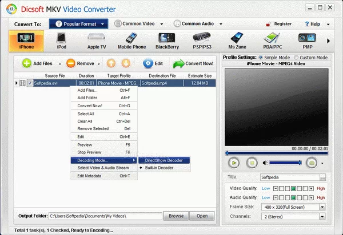This screenshot has width=343, height=235.
Task: Click the green Add Files icon
Action: (x=27, y=63)
